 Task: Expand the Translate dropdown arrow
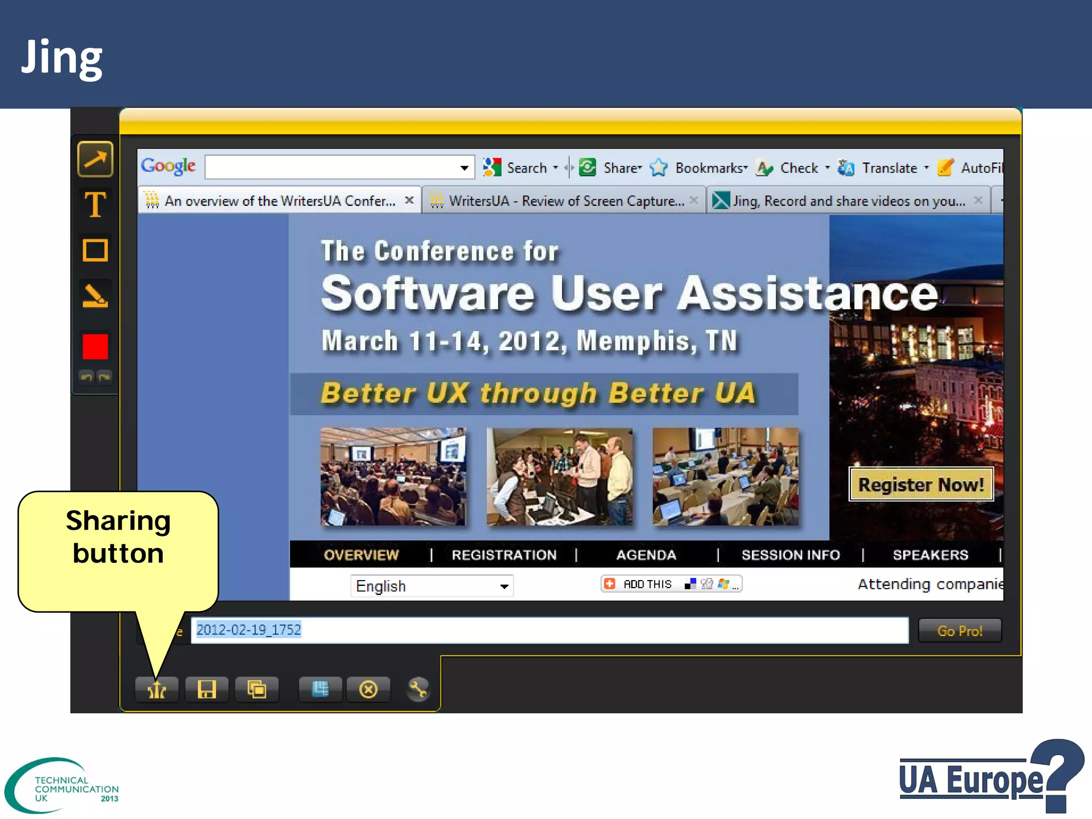point(927,168)
